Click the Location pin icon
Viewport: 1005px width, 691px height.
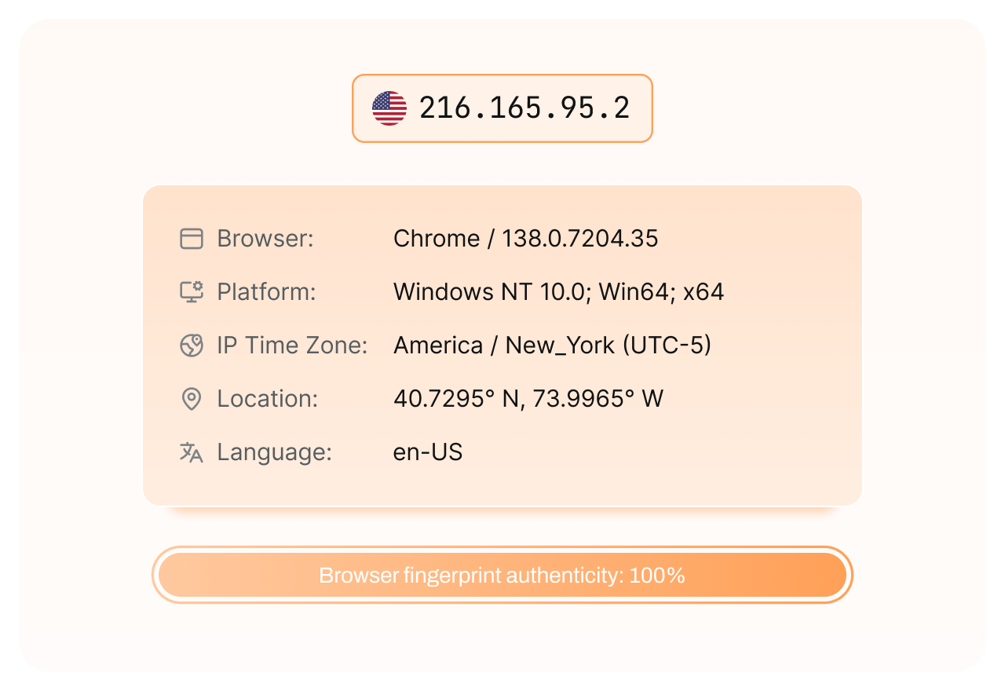pos(192,399)
